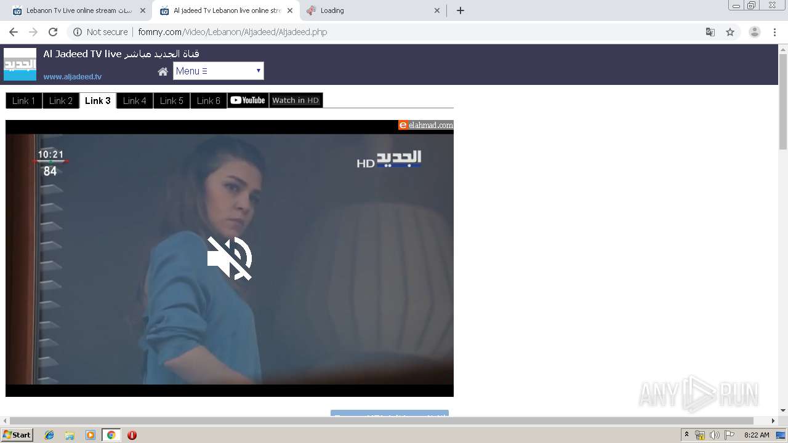Switch to Link 2 stream
This screenshot has width=788, height=443.
coord(61,101)
